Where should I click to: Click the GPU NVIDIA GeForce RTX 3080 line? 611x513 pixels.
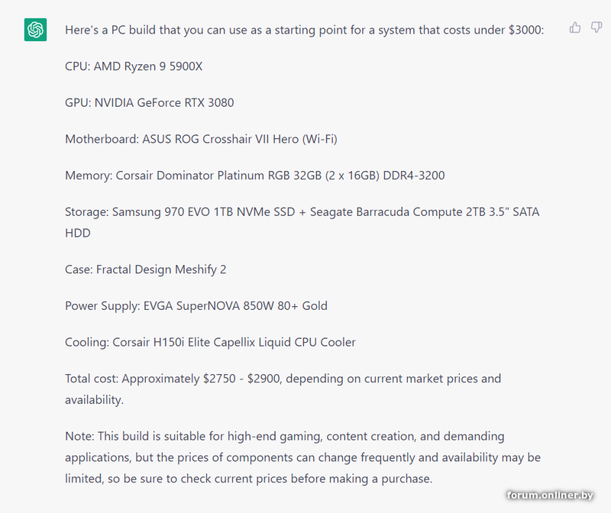[150, 102]
